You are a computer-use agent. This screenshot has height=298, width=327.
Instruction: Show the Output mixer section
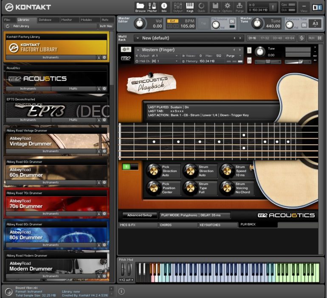(x=178, y=7)
